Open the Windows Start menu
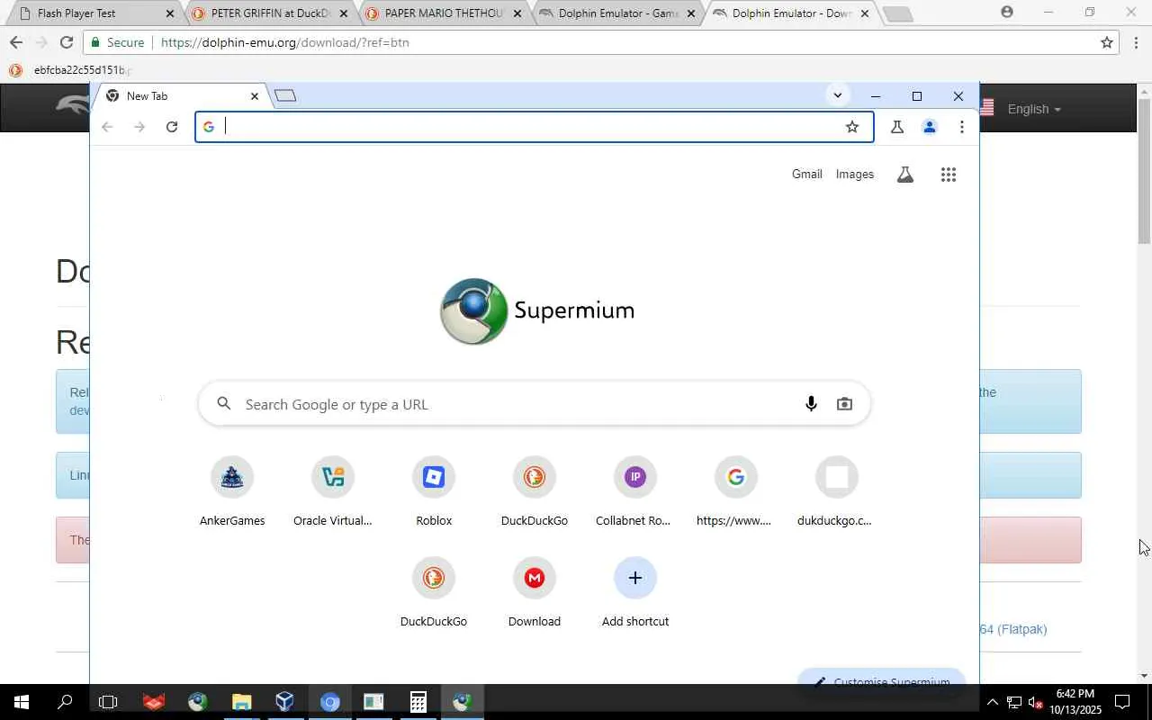Viewport: 1152px width, 720px height. [x=21, y=702]
